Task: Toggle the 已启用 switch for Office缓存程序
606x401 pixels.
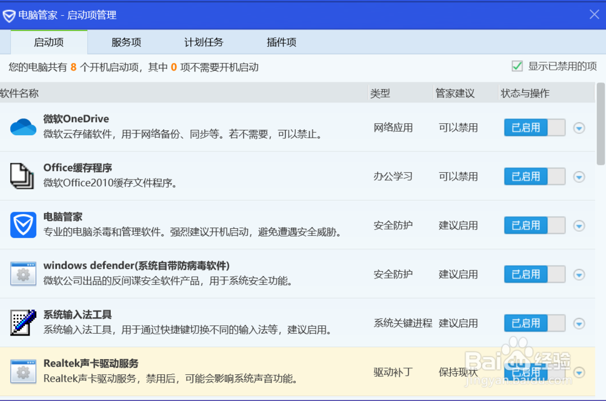Action: 534,177
